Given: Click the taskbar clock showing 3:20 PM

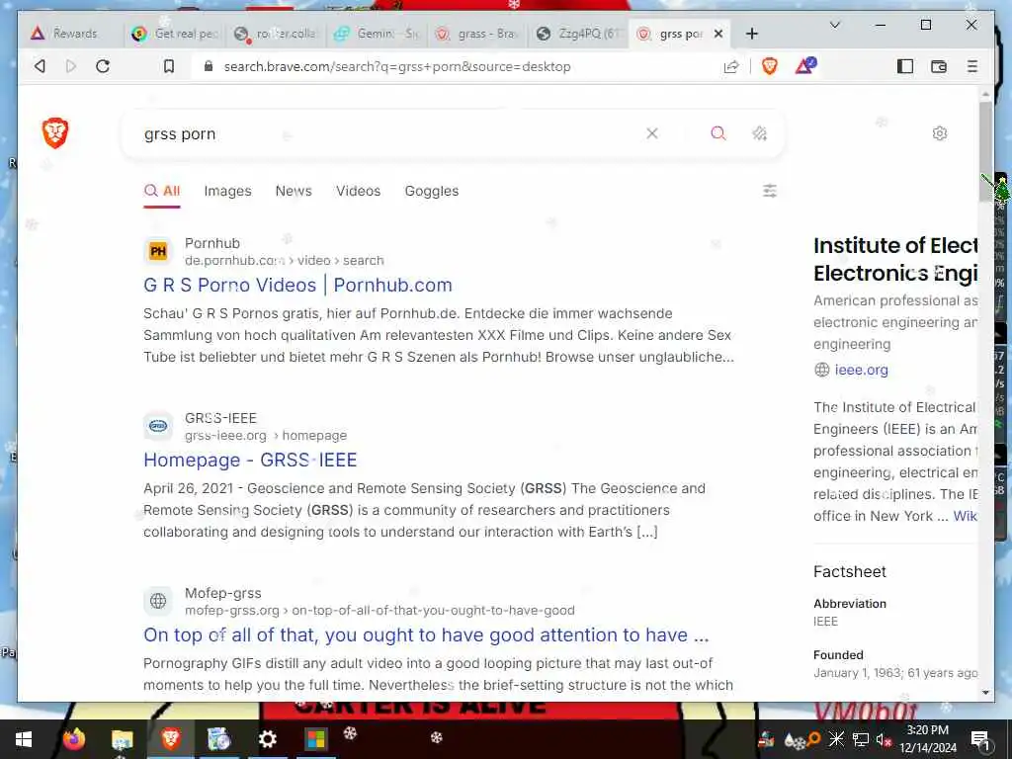Looking at the screenshot, I should click(927, 730).
